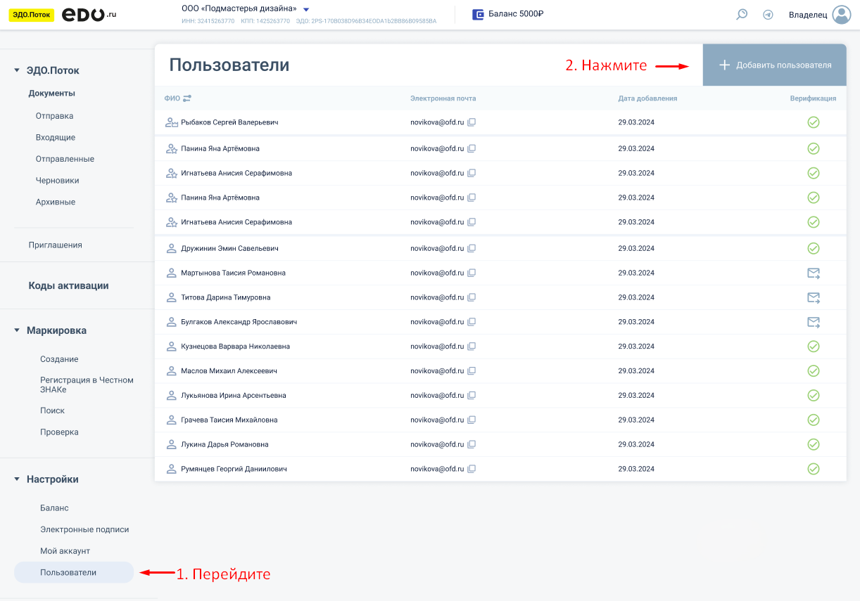Open the organization selector dropdown arrow
This screenshot has width=860, height=601.
pyautogui.click(x=306, y=9)
